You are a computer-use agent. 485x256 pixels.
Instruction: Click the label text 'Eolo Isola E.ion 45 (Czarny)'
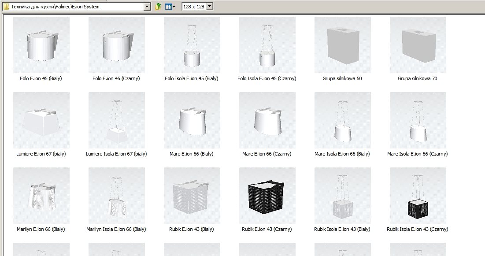click(267, 78)
